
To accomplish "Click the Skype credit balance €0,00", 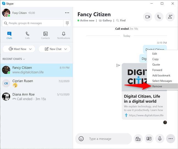I will 32,13.
